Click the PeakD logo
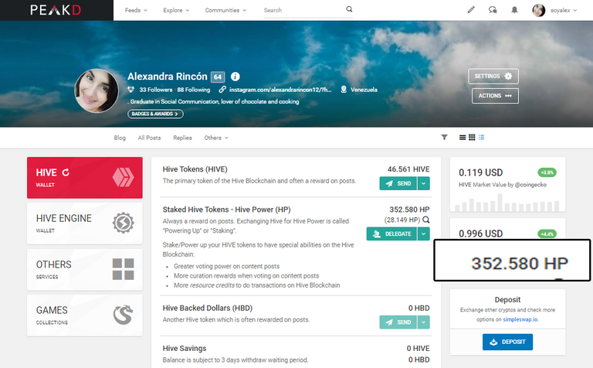The image size is (593, 368). [x=56, y=10]
